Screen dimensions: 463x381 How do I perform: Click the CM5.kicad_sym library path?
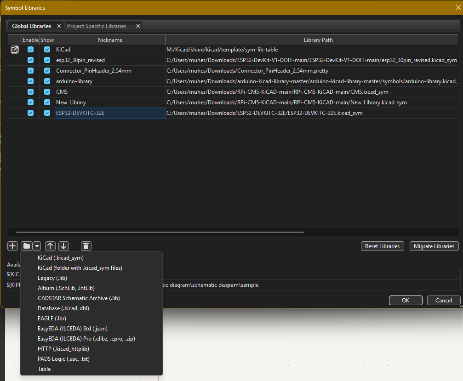point(312,92)
